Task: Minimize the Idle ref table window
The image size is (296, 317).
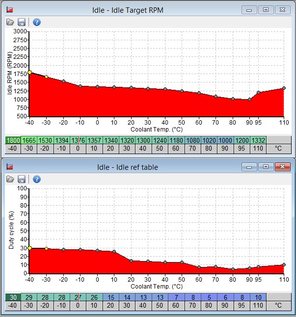Action: (x=250, y=167)
